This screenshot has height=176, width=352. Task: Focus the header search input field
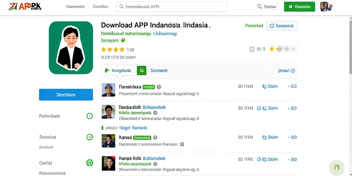[x=172, y=7]
